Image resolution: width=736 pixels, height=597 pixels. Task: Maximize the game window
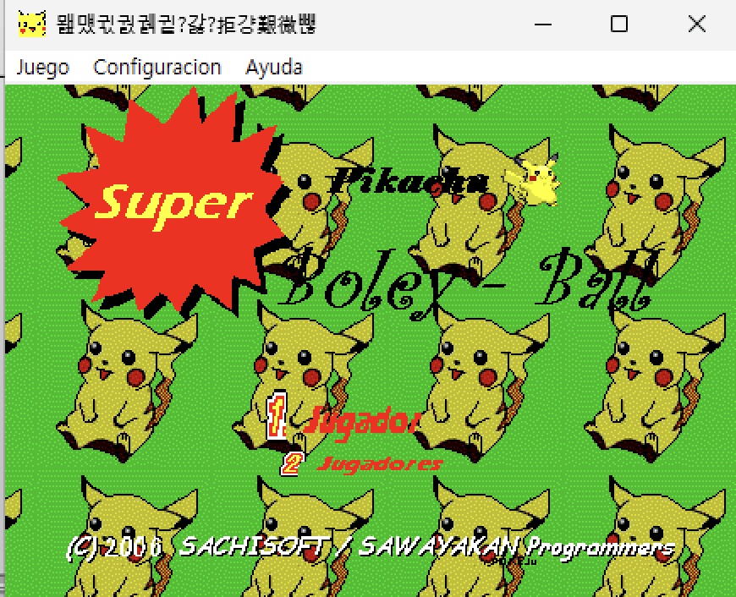click(x=619, y=24)
